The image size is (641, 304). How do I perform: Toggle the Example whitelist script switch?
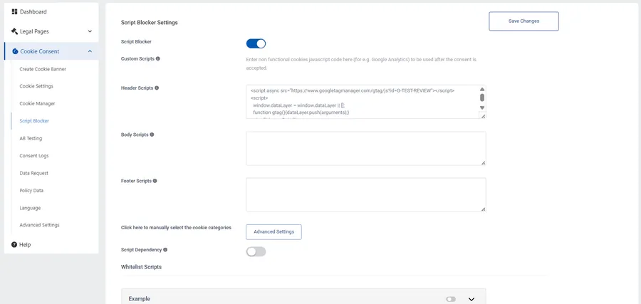point(451,299)
